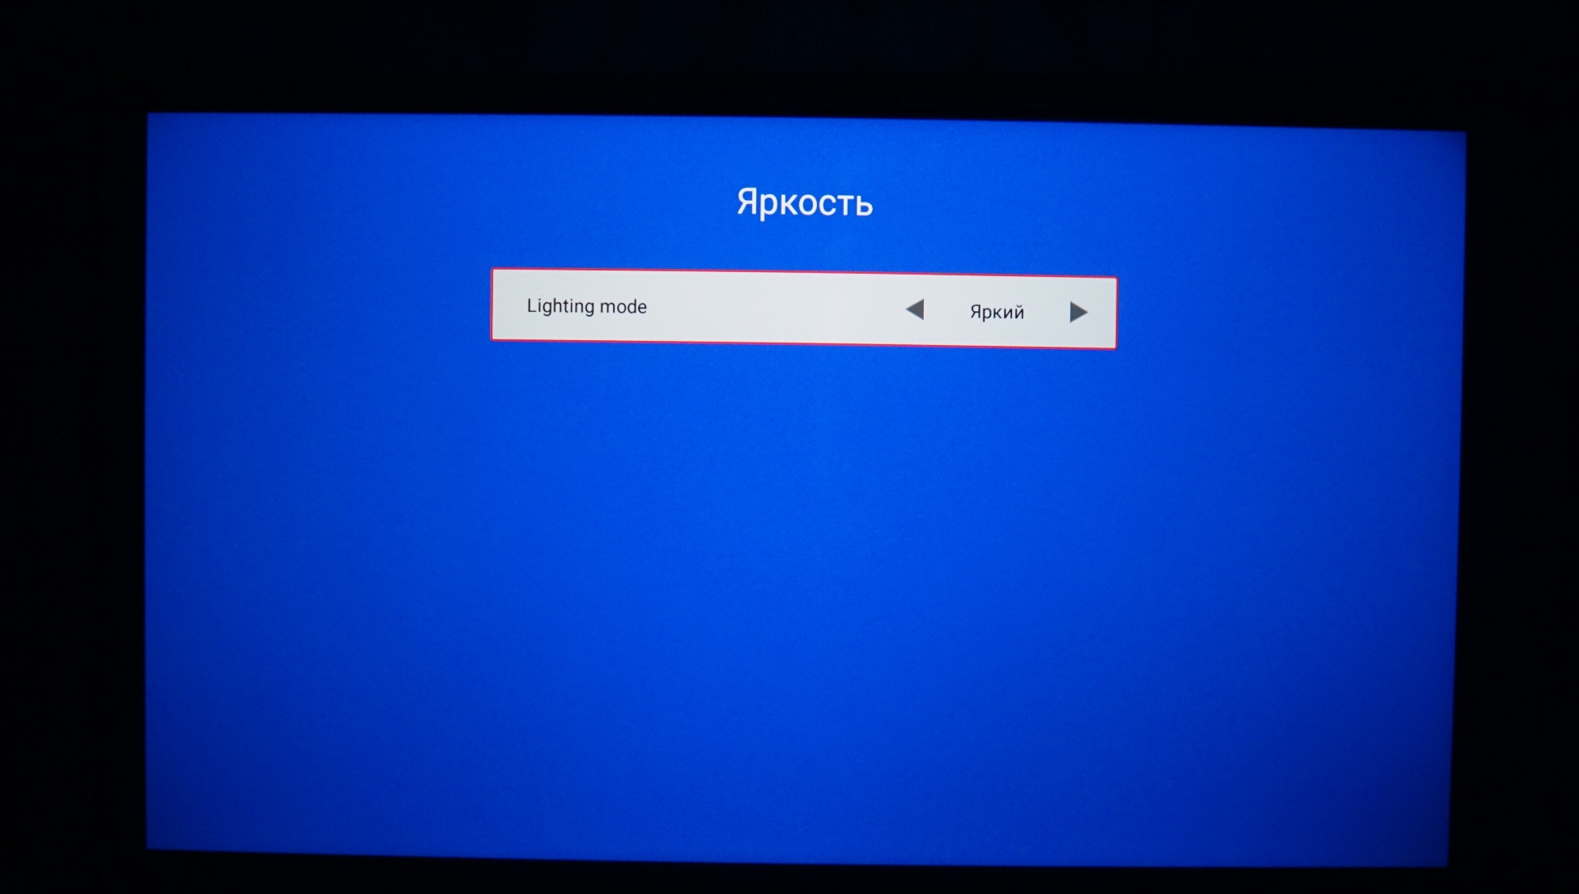Click empty blue area below setting row
The image size is (1579, 894).
coord(802,567)
